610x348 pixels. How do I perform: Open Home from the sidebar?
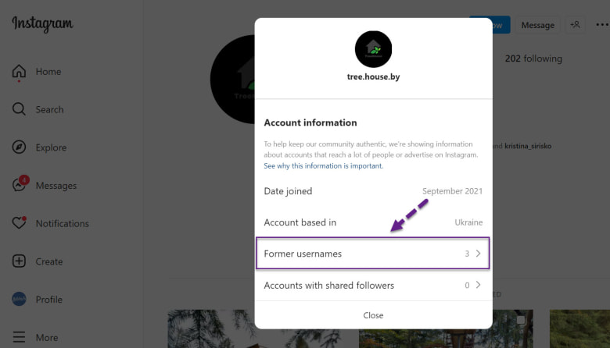point(47,72)
